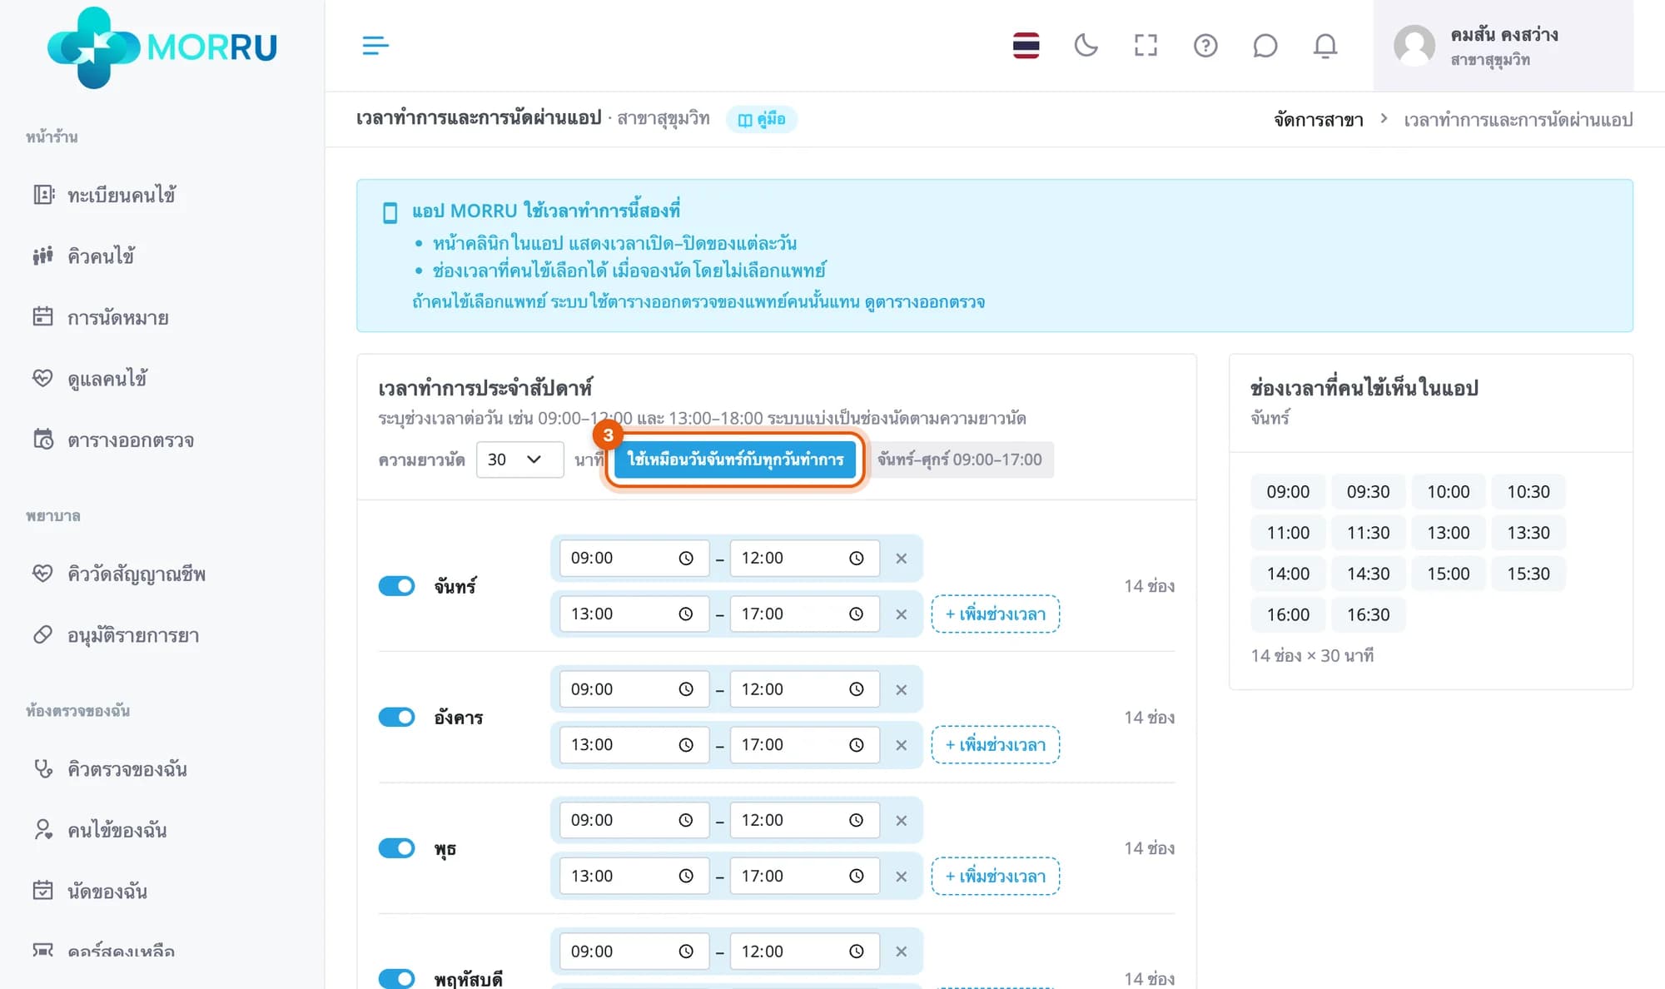Screen dimensions: 1665x989
Task: Add time range for อังคาร
Action: (995, 744)
